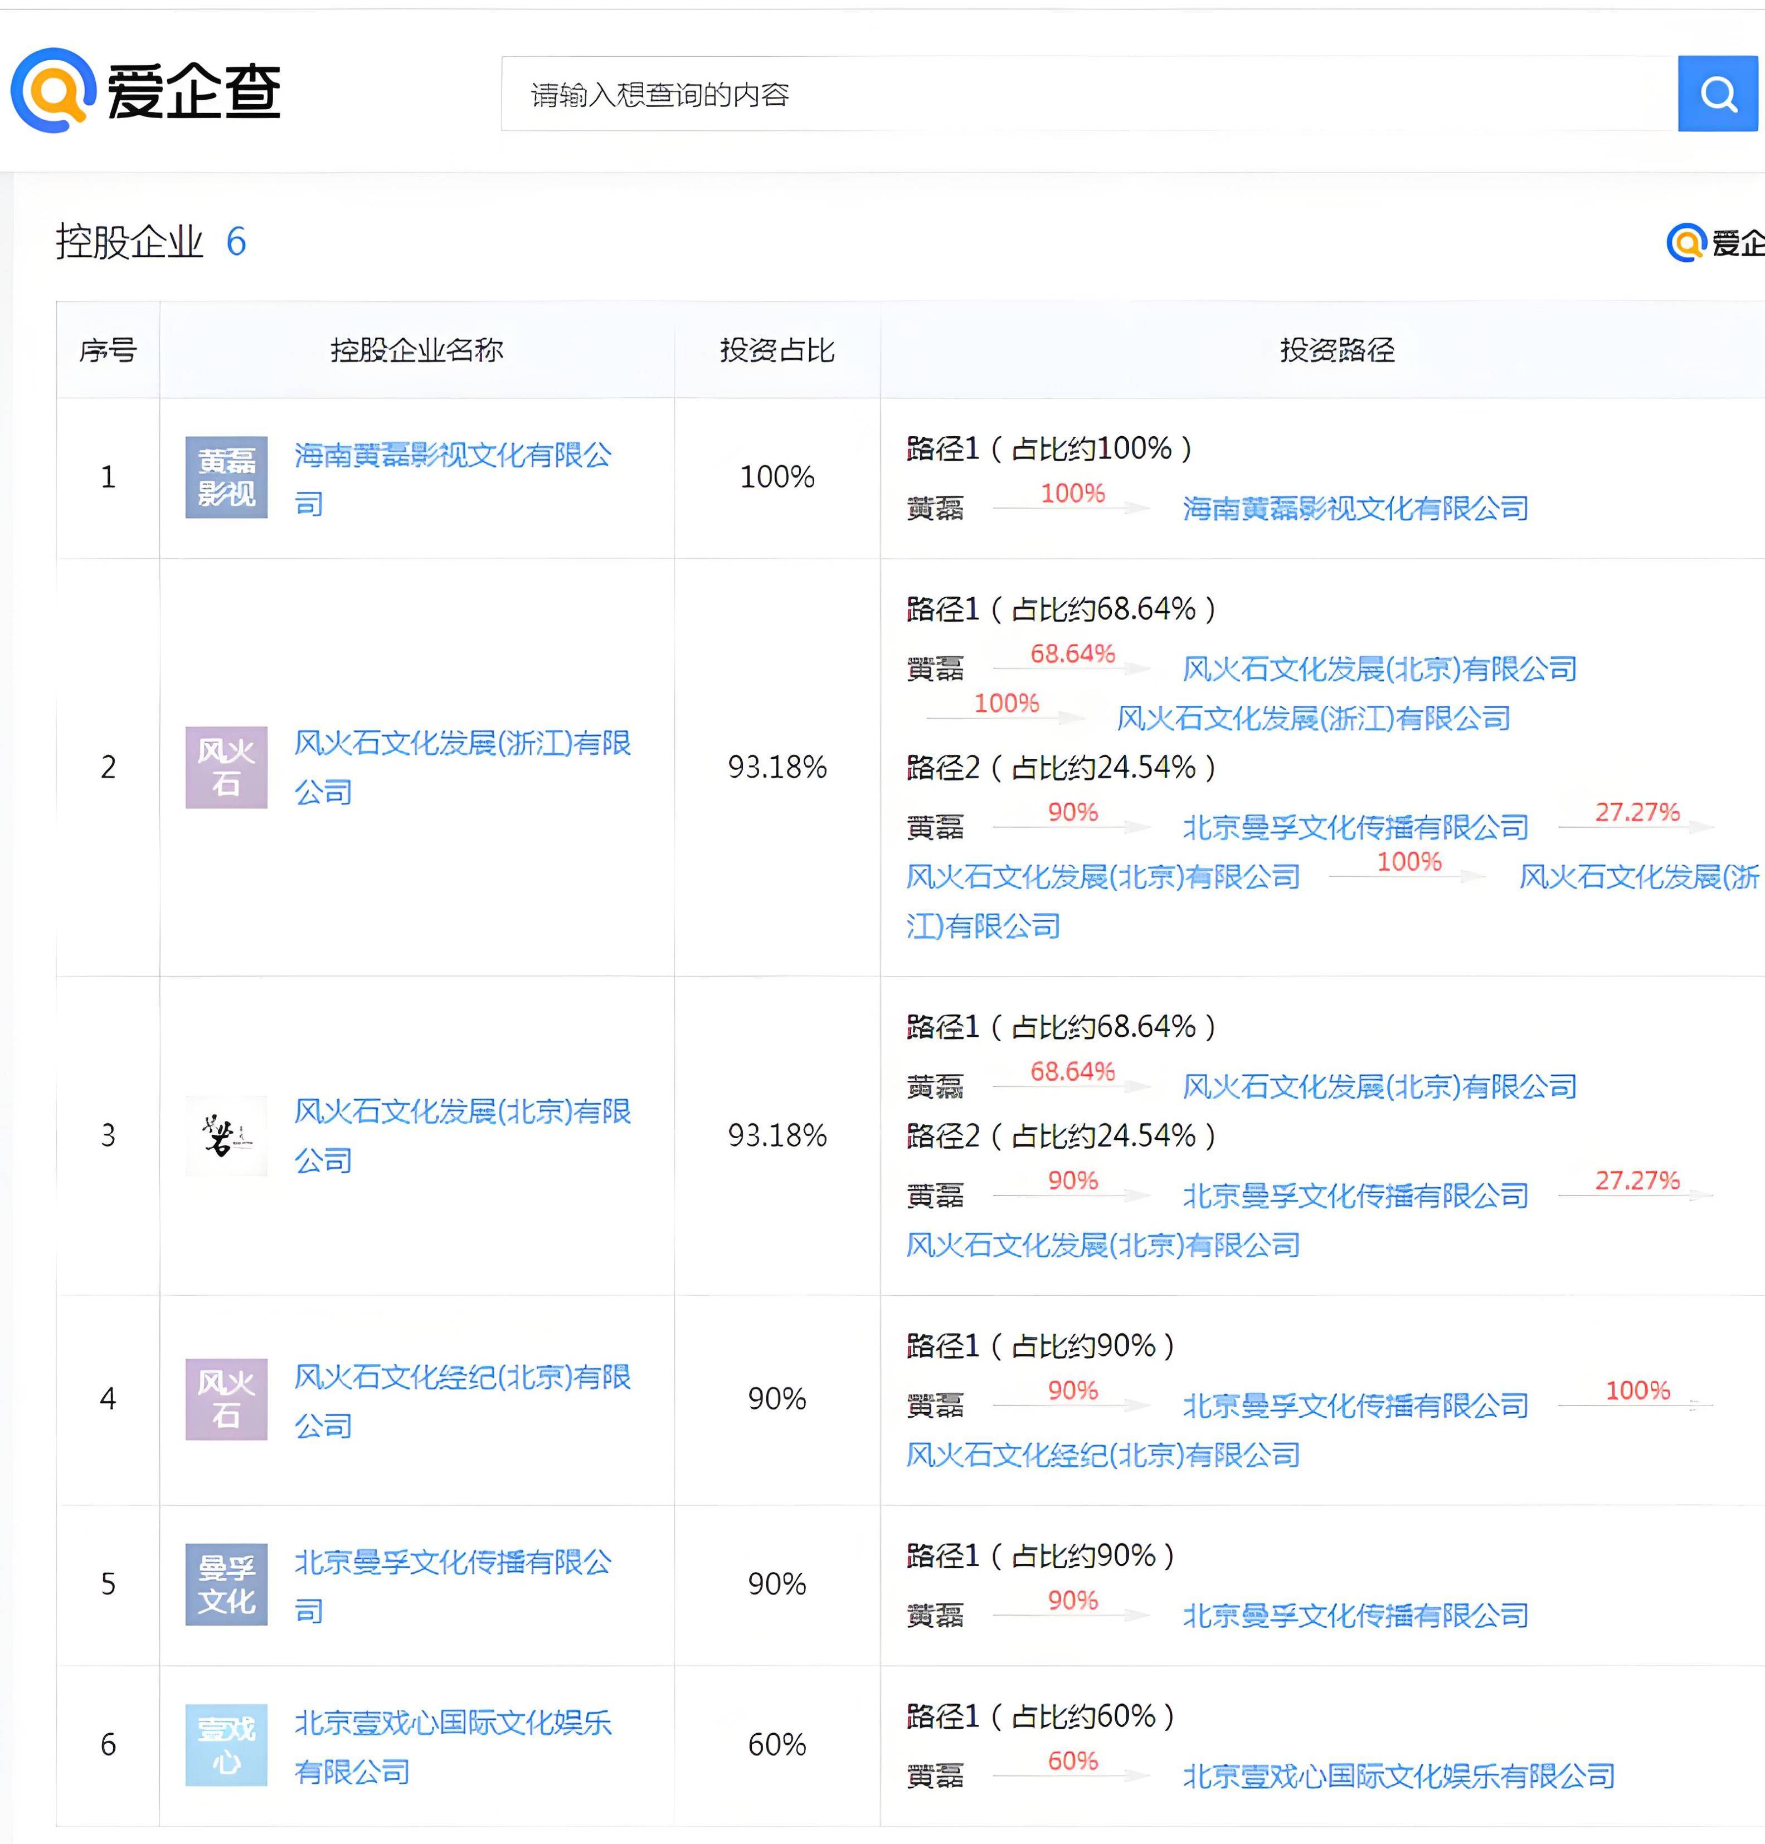Open 海南黄磊影视文化有限公司 in the name column
This screenshot has width=1765, height=1844.
click(x=453, y=479)
